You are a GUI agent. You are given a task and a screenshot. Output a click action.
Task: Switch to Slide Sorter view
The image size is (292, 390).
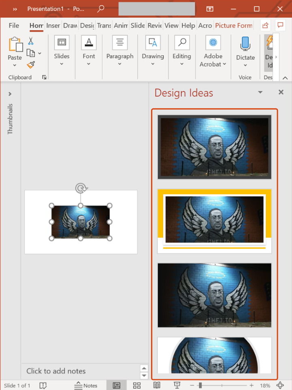pyautogui.click(x=137, y=386)
